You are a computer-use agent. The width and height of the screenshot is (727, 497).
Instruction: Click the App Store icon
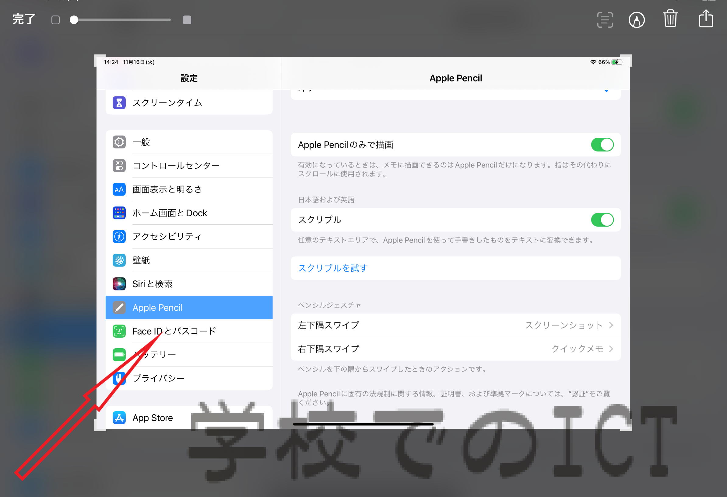pyautogui.click(x=119, y=418)
